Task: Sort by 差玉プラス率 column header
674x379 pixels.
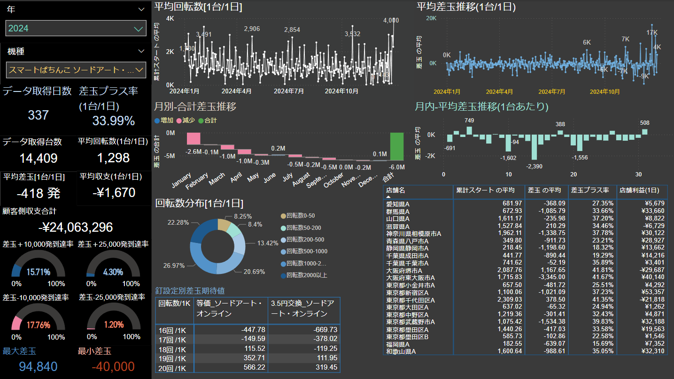Action: click(x=590, y=190)
